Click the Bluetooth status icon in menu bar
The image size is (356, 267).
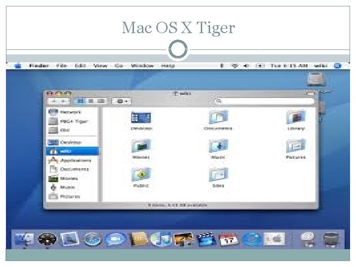(x=222, y=66)
